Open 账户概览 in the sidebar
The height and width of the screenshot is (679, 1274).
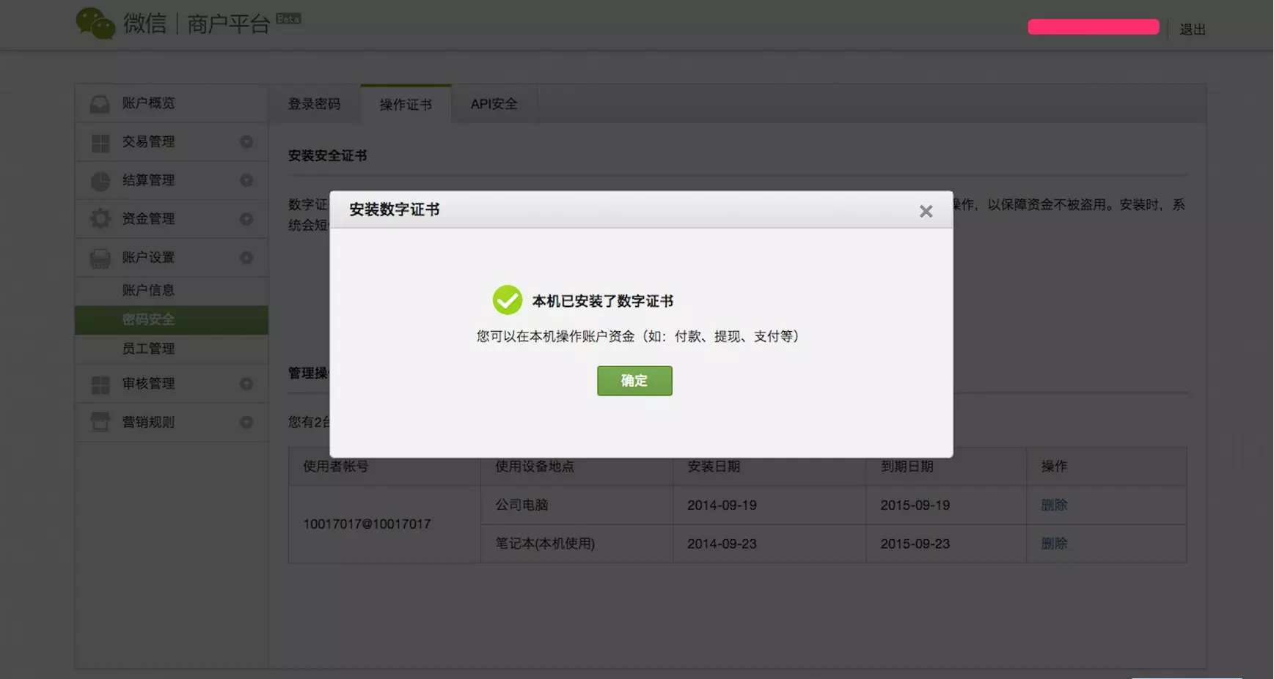[172, 103]
